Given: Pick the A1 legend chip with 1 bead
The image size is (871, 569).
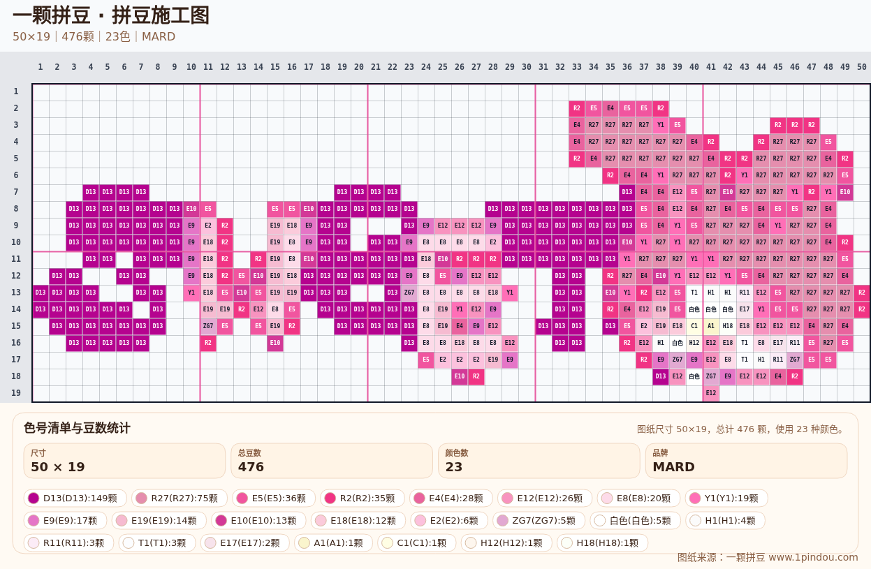Looking at the screenshot, I should [x=333, y=543].
